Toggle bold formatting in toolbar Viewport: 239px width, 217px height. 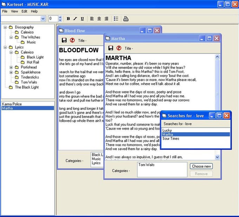[68, 19]
